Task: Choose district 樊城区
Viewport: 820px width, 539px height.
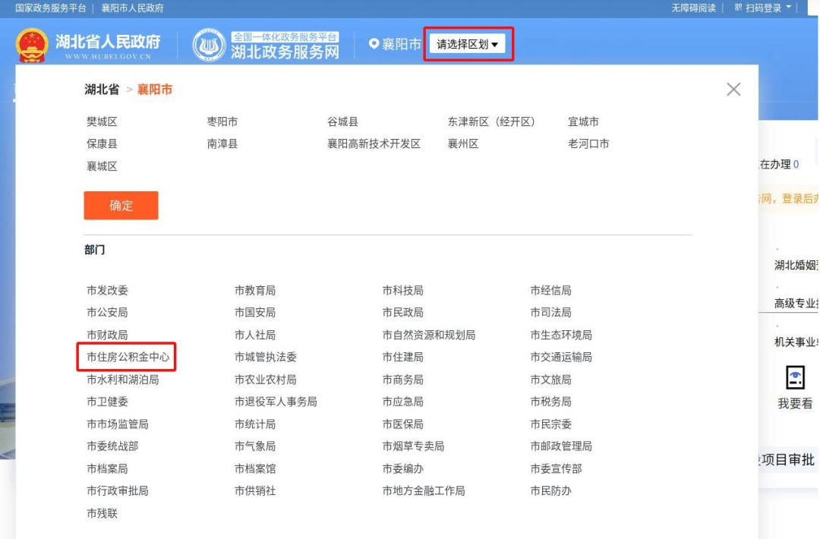Action: click(x=102, y=121)
